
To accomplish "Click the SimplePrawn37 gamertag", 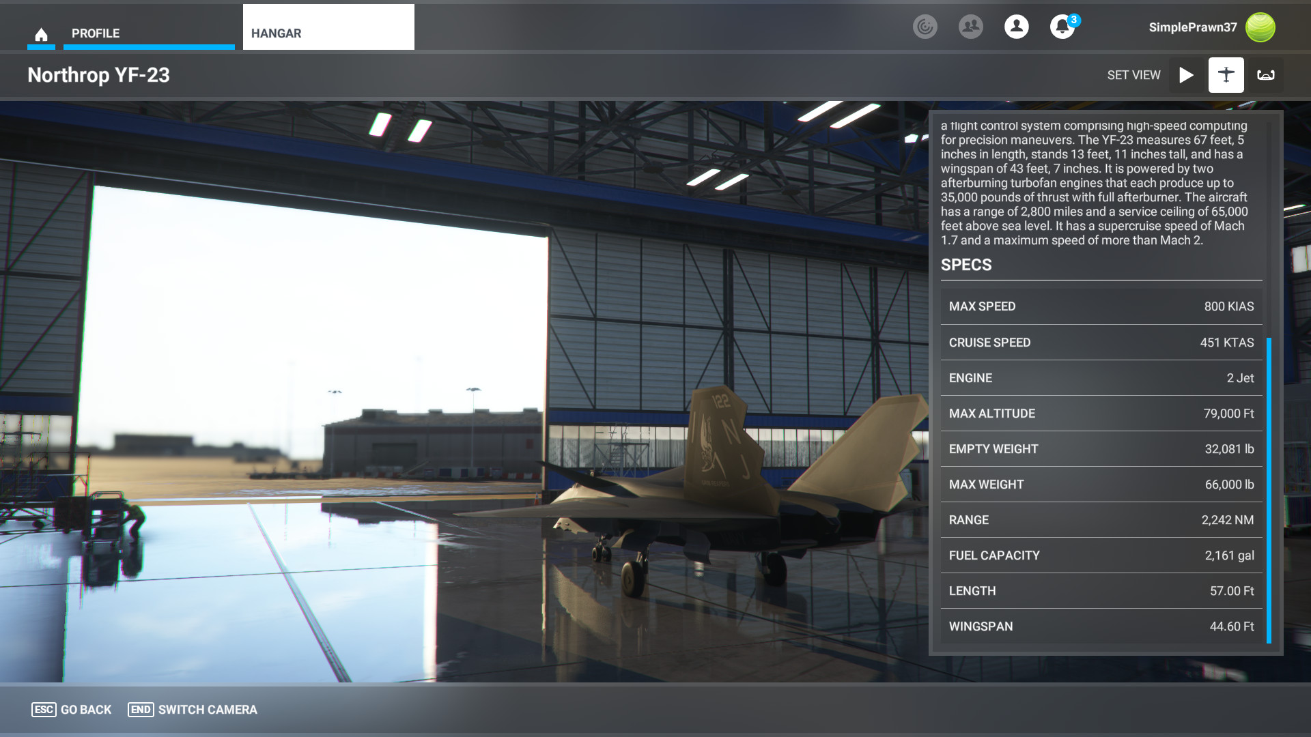I will coord(1193,27).
